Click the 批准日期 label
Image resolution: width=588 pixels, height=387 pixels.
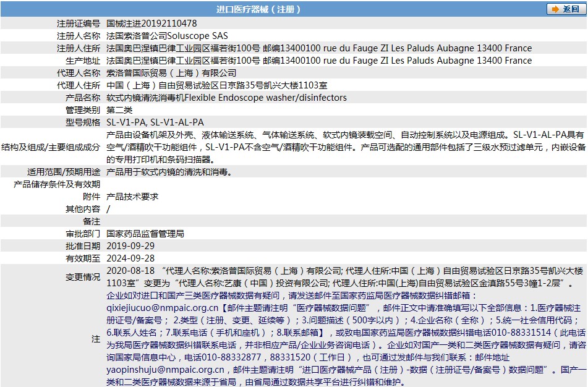pos(83,246)
